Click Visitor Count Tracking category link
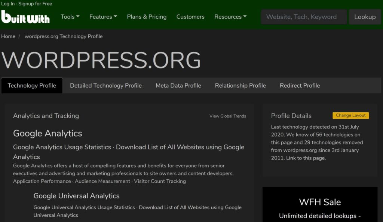The height and width of the screenshot is (222, 383). [x=160, y=182]
